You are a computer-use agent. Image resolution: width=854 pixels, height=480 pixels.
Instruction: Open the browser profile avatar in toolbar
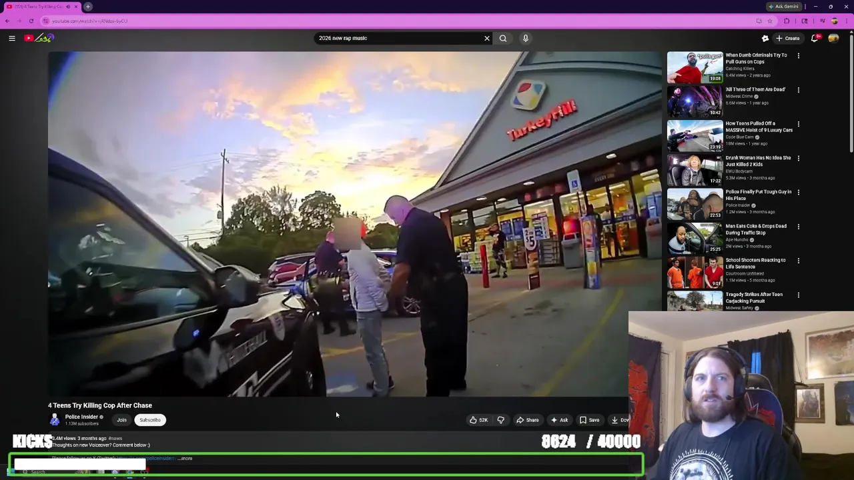point(835,21)
